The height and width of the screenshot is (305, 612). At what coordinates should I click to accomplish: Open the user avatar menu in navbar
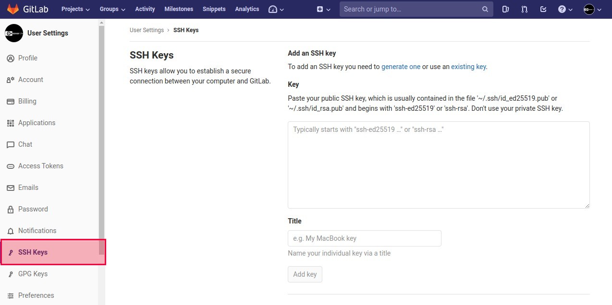(x=589, y=9)
